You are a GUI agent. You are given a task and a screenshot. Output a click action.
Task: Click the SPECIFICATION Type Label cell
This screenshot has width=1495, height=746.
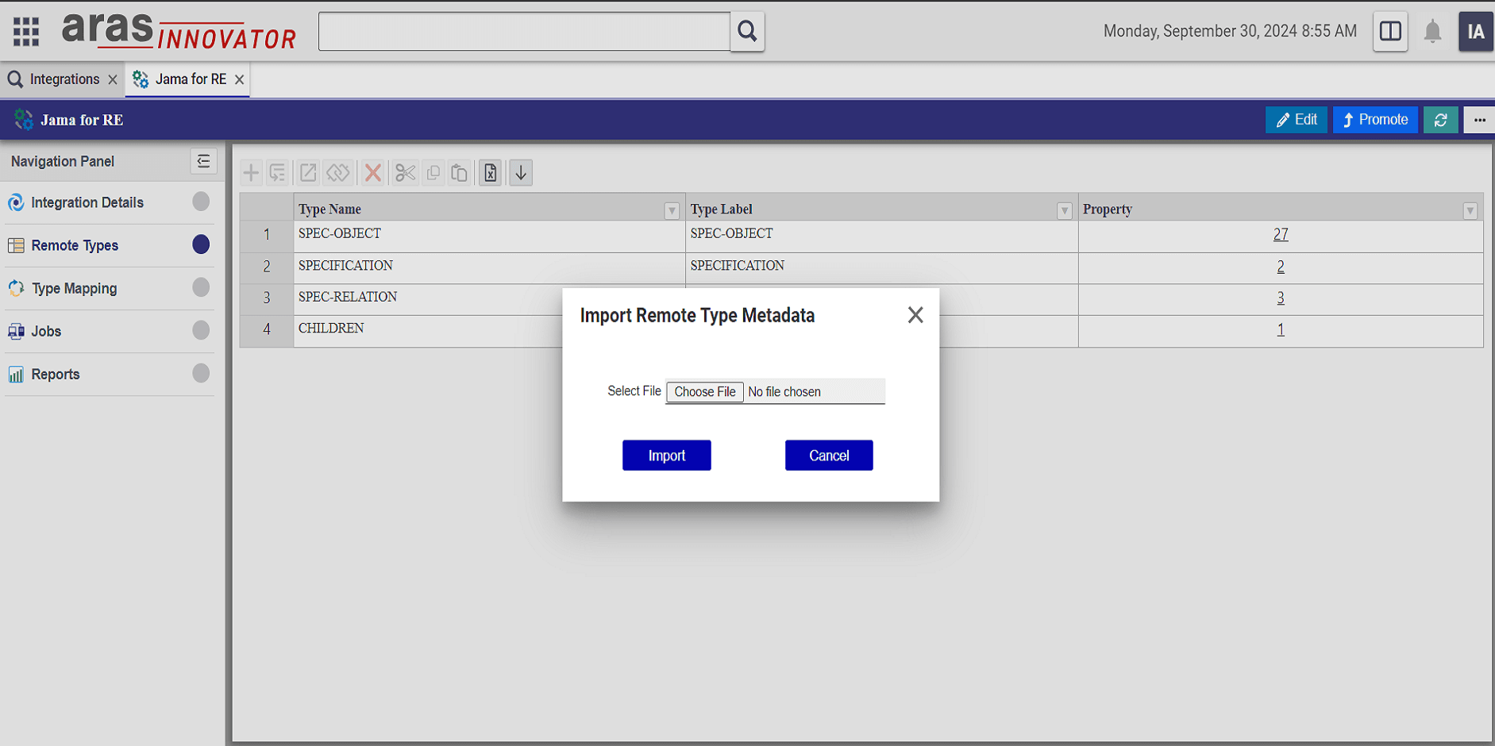[881, 267]
